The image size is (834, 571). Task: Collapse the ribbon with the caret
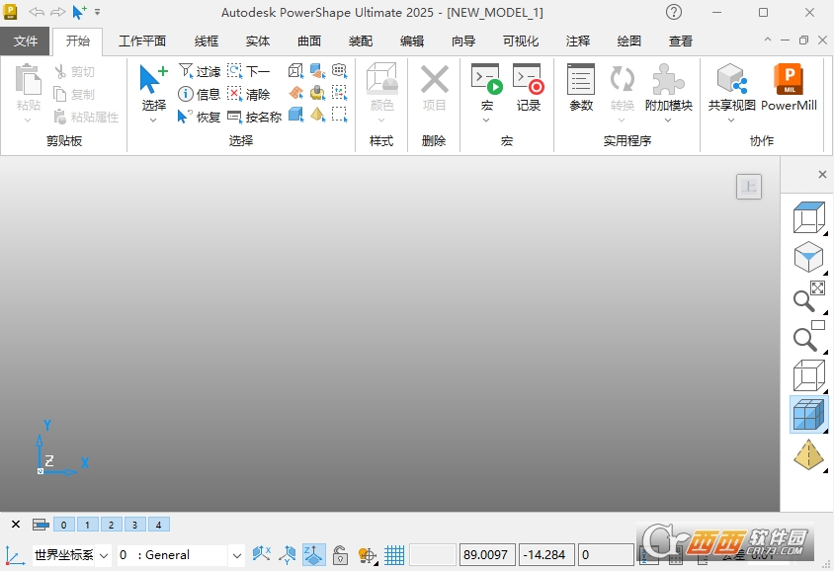point(767,40)
